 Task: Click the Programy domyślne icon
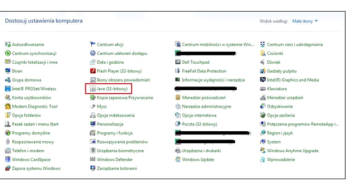pos(8,133)
